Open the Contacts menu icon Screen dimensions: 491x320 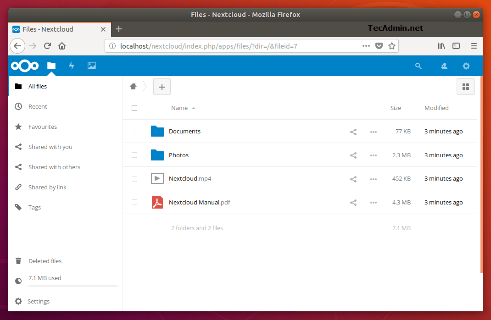coord(444,66)
